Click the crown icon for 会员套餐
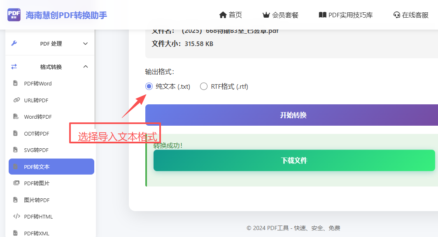This screenshot has height=237, width=438. pyautogui.click(x=266, y=15)
